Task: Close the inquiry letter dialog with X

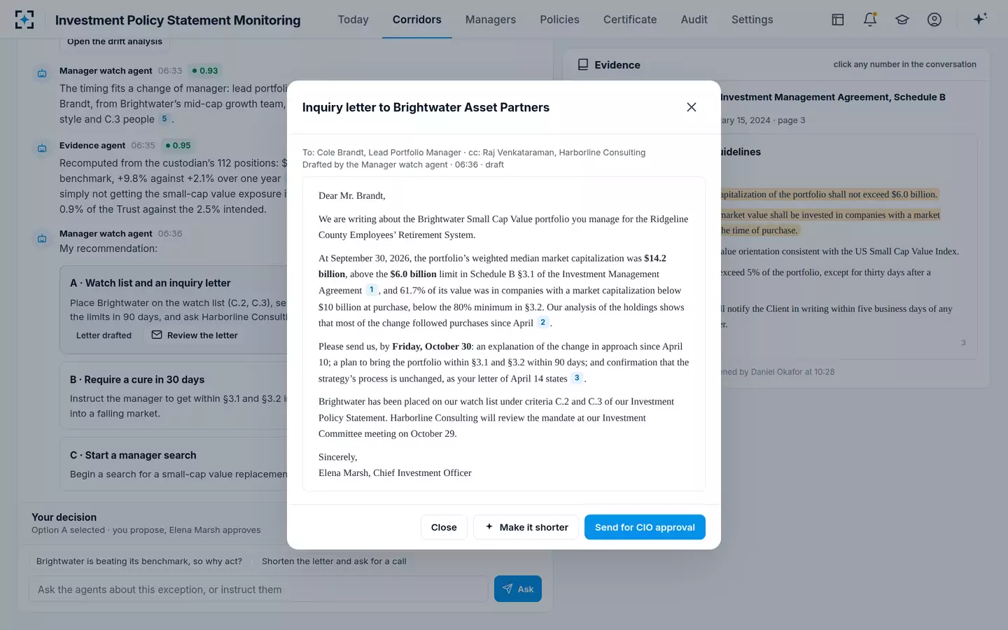Action: [692, 107]
